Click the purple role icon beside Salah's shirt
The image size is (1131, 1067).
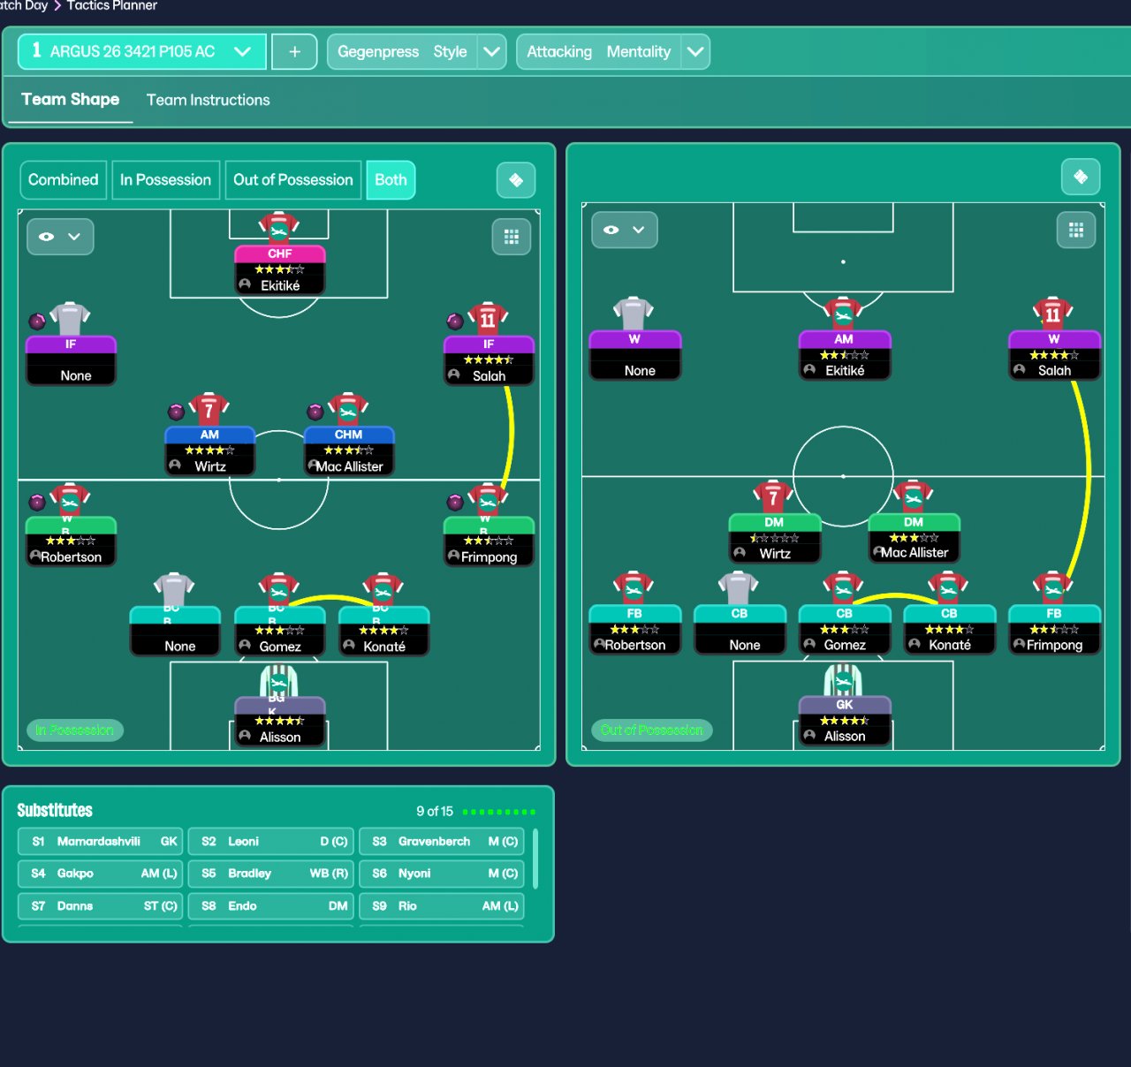455,321
